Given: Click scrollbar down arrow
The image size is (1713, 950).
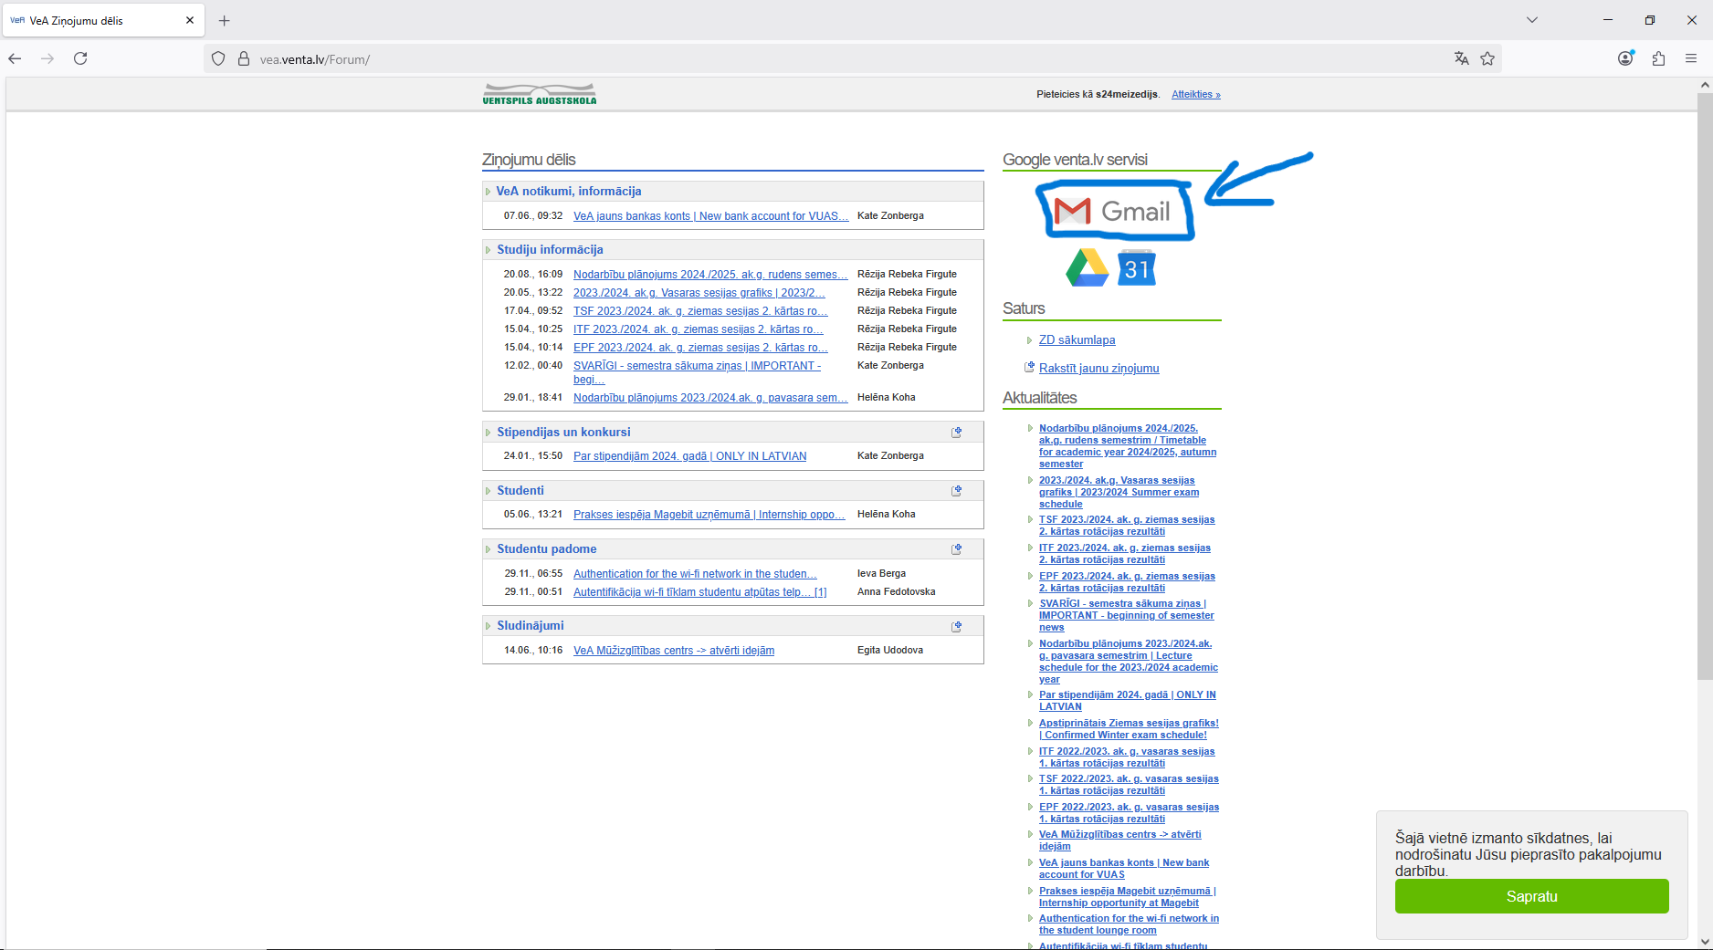Looking at the screenshot, I should coord(1704,941).
